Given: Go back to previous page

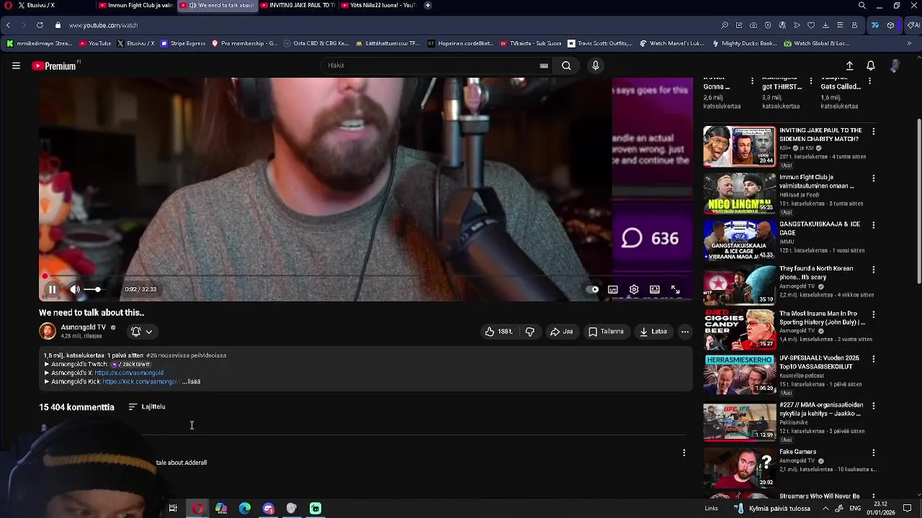Looking at the screenshot, I should click(x=8, y=25).
